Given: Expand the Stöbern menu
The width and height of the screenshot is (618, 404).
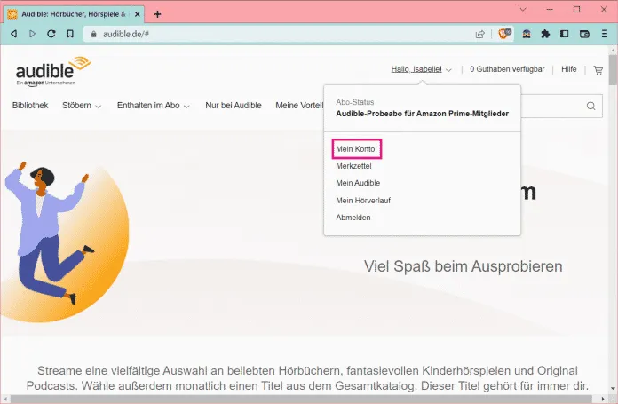Looking at the screenshot, I should click(x=82, y=106).
